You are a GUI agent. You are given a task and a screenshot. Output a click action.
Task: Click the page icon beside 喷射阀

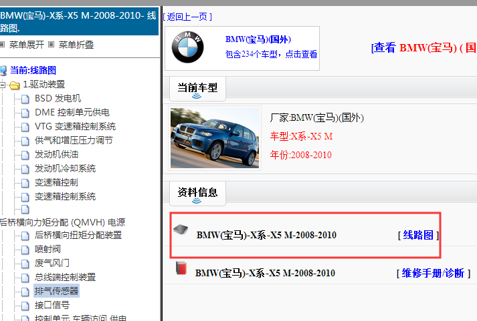tap(25, 250)
